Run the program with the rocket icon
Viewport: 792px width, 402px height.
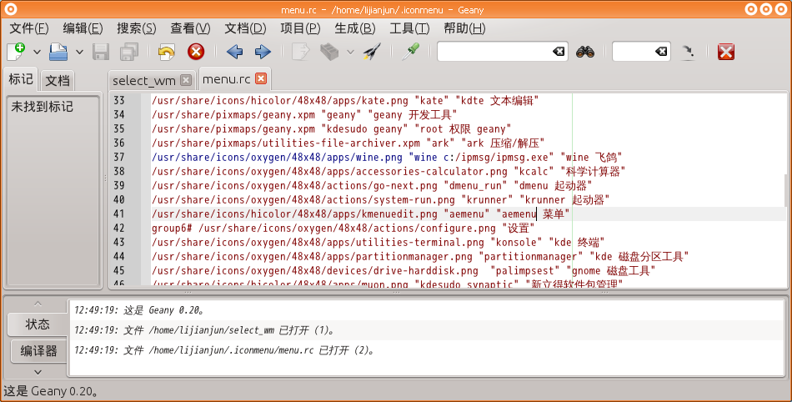pos(372,52)
